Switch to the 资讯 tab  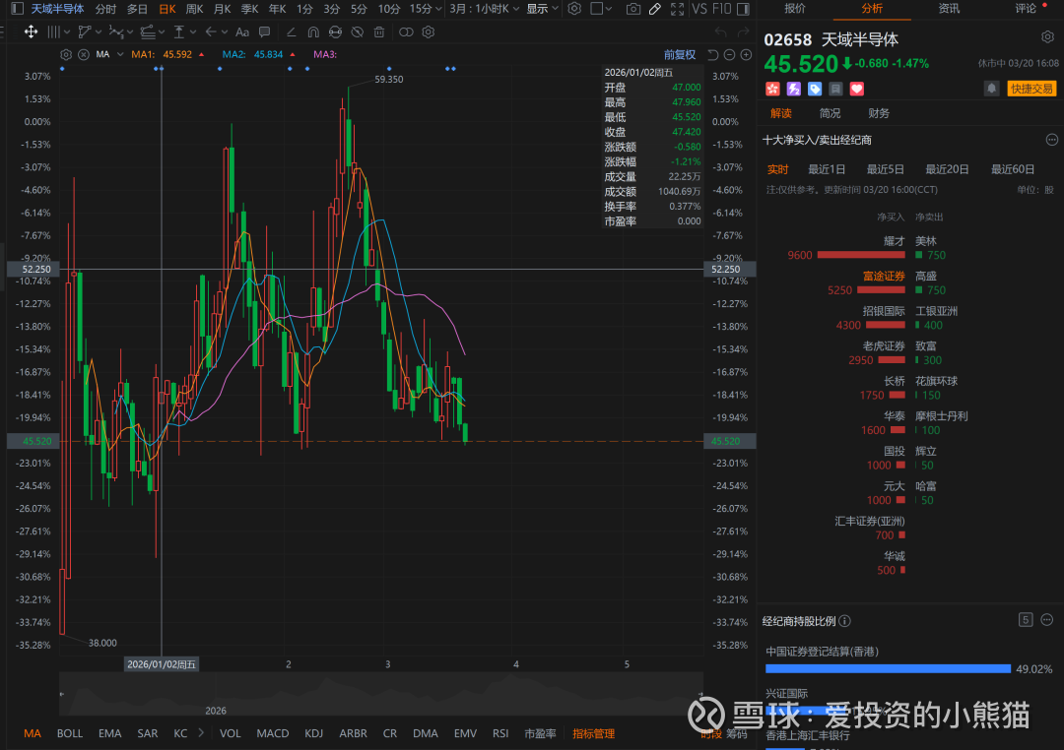click(949, 9)
